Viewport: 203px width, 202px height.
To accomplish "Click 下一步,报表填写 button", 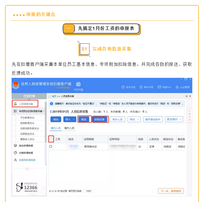I will click(171, 191).
